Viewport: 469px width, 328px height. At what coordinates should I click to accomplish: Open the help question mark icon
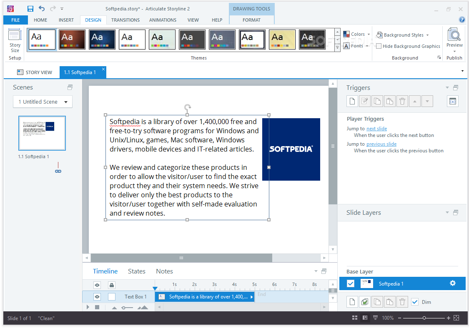[x=462, y=20]
